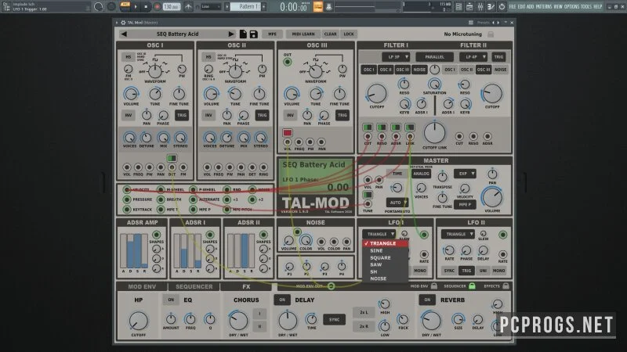
Task: Switch to the SEQUENCER tab
Action: pos(194,286)
